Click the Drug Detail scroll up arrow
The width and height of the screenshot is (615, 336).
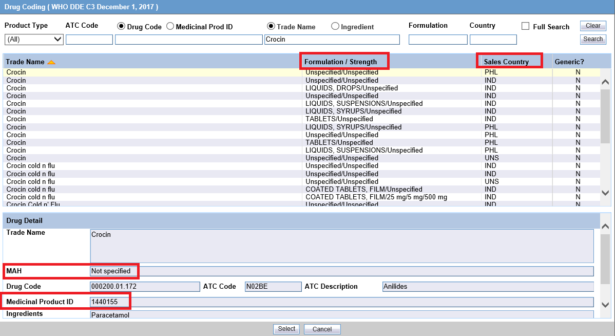click(x=605, y=227)
